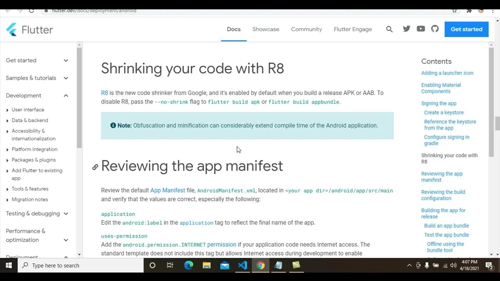Open the Docs tab
Image resolution: width=500 pixels, height=281 pixels.
coord(234,29)
